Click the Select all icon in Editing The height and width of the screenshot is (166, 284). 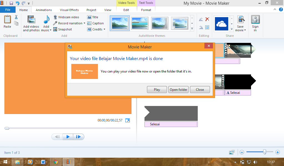(207, 27)
